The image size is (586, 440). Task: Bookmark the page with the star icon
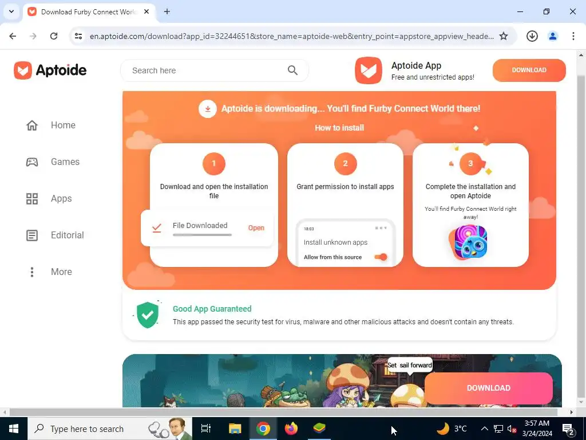504,36
